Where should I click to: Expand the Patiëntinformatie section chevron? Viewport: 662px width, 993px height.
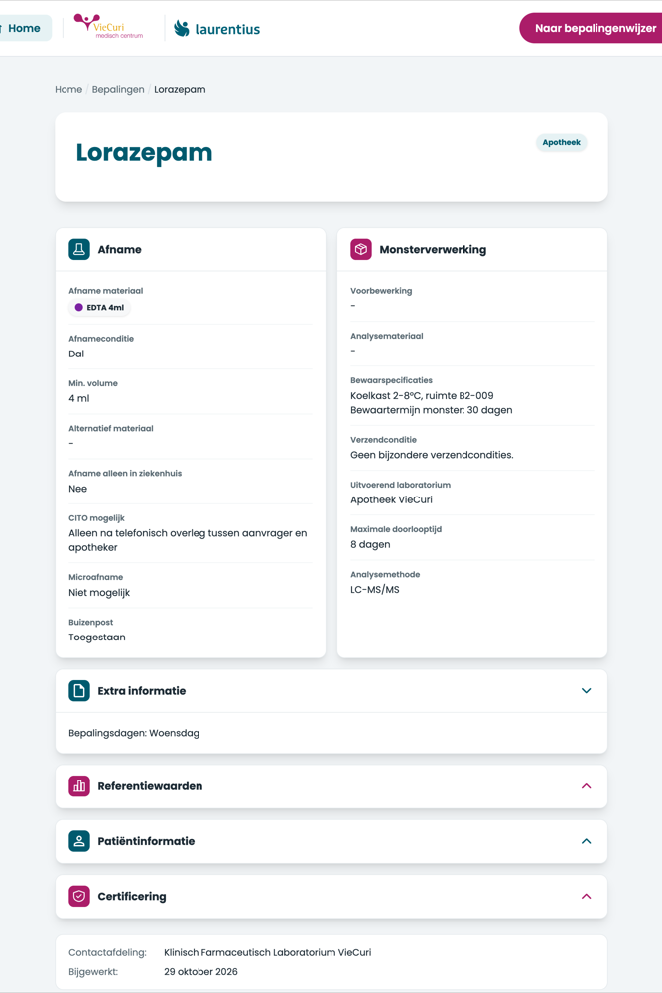click(586, 841)
